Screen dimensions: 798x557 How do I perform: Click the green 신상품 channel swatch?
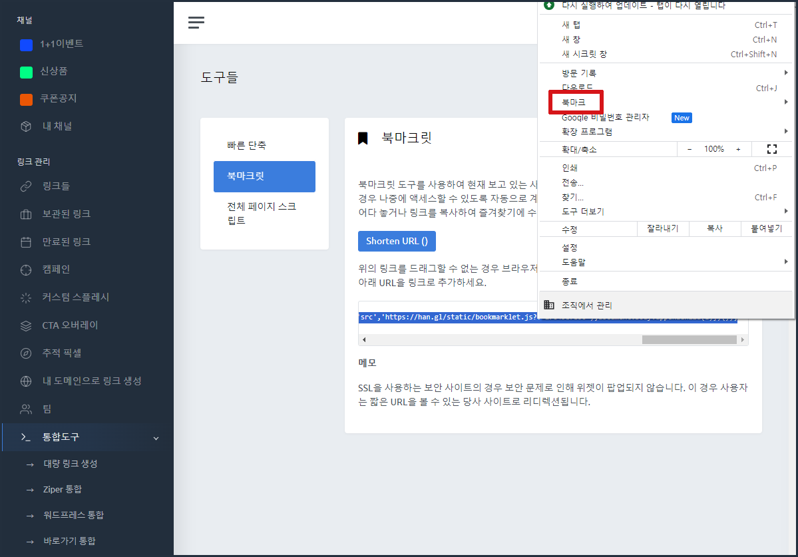pos(26,73)
